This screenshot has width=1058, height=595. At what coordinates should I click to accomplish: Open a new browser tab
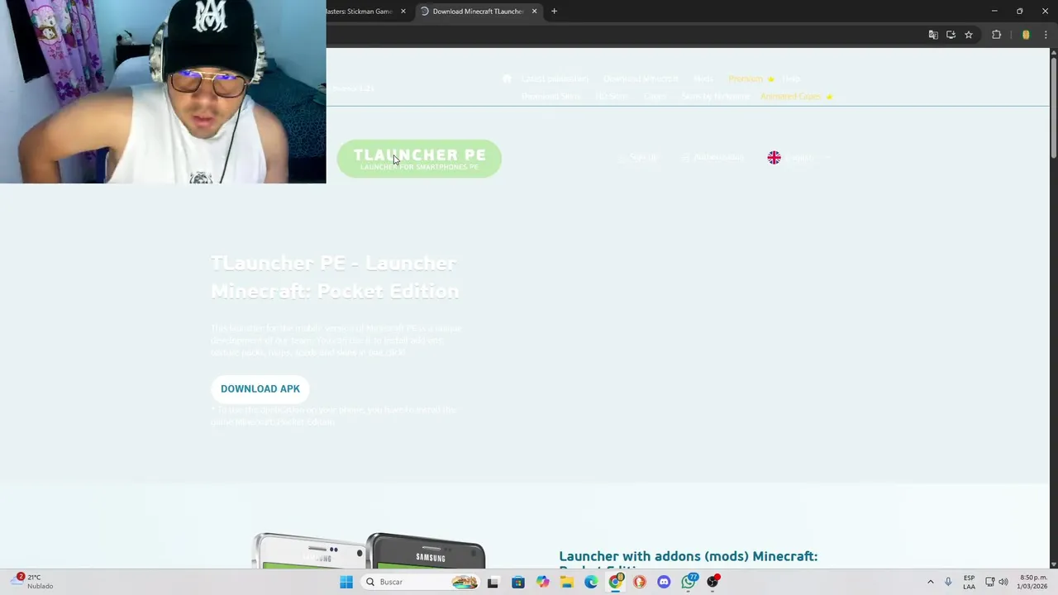554,12
